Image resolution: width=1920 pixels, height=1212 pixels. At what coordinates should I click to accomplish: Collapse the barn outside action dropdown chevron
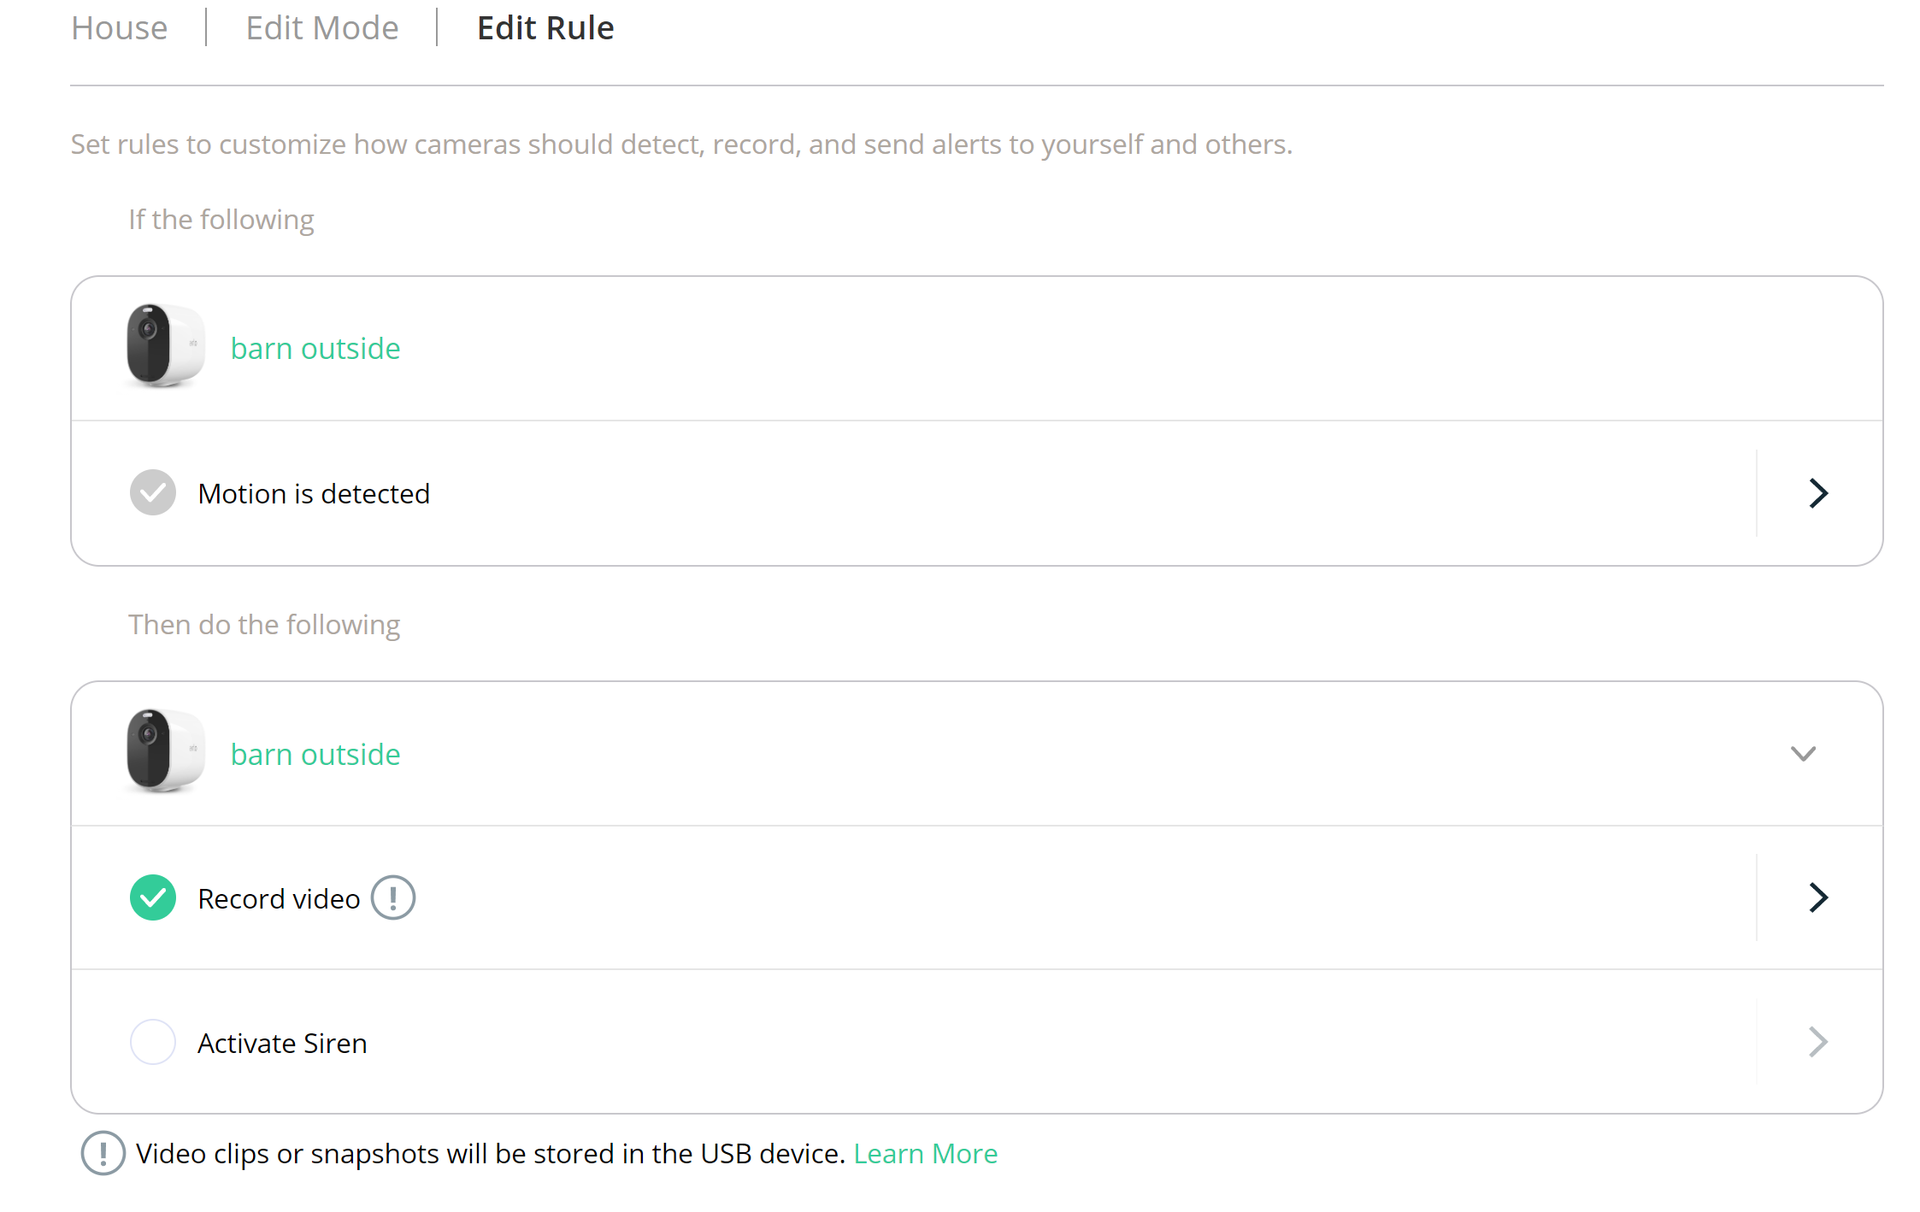[x=1803, y=754]
